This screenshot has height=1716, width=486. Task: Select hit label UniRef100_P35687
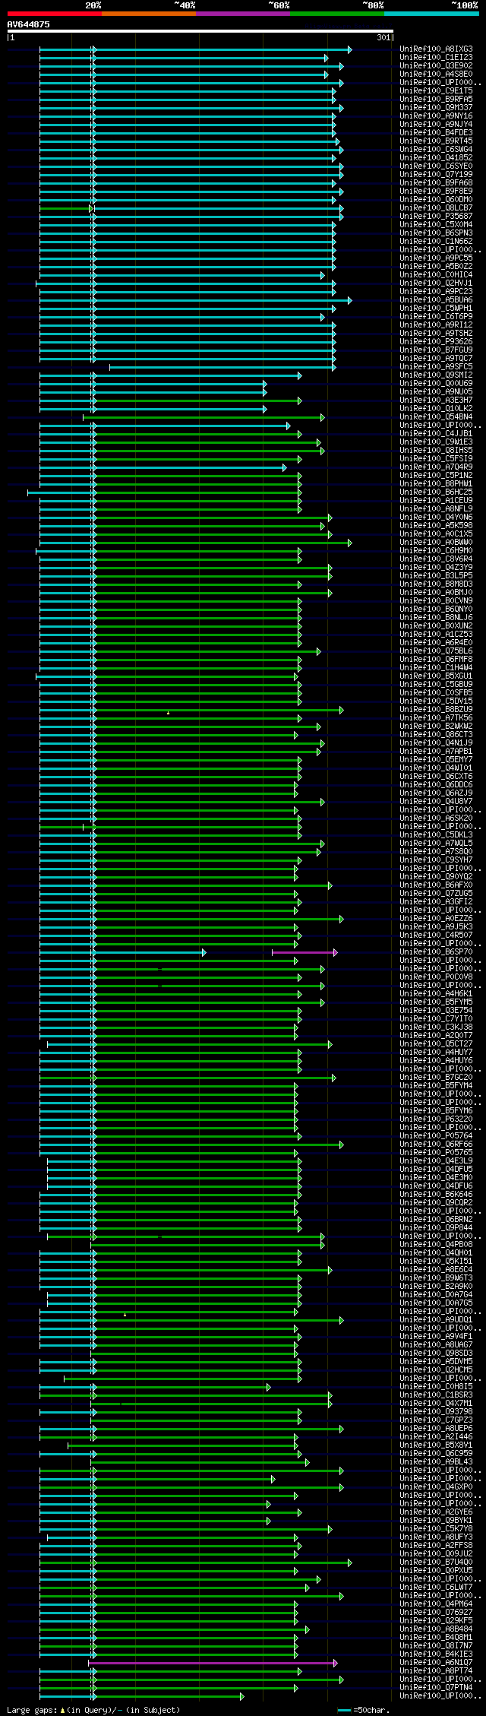pyautogui.click(x=436, y=217)
